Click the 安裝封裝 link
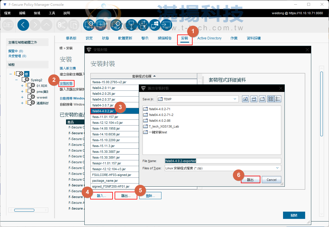329x227 pixels. click(66, 83)
